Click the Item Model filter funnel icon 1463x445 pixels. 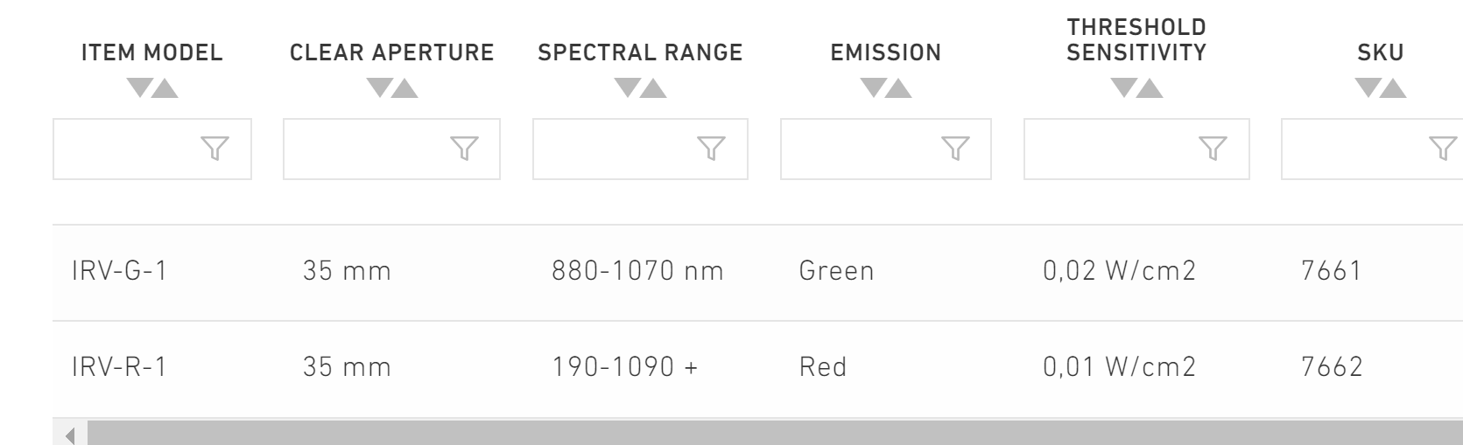(x=215, y=149)
